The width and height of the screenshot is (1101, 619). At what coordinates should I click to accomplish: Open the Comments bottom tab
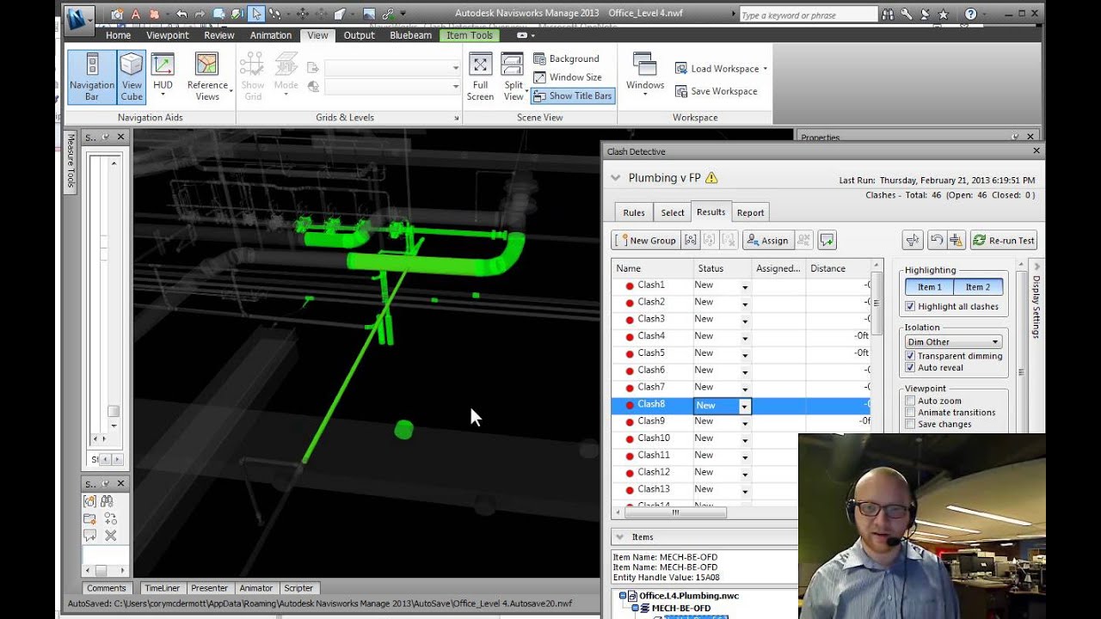point(107,588)
